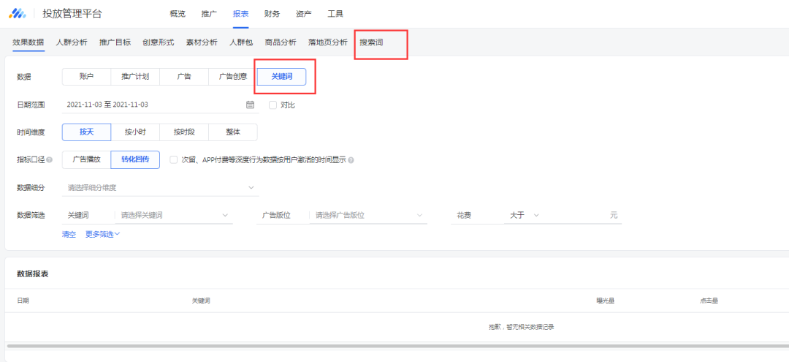Select 广告 data level
The image size is (789, 362).
(183, 77)
